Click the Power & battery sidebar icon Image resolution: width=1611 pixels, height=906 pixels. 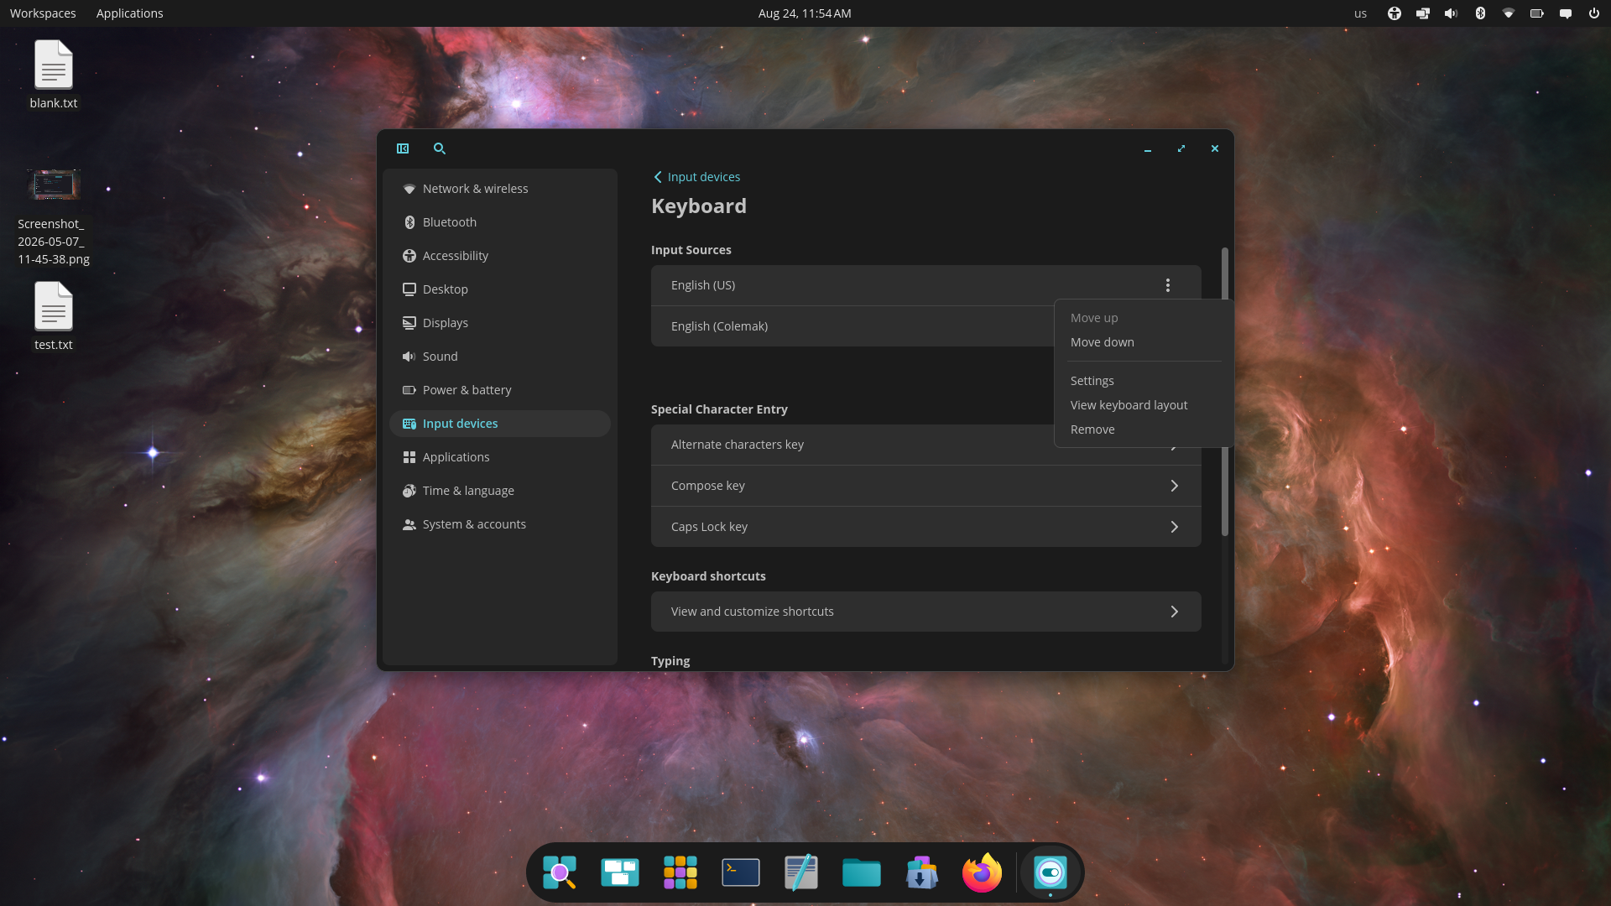point(409,390)
